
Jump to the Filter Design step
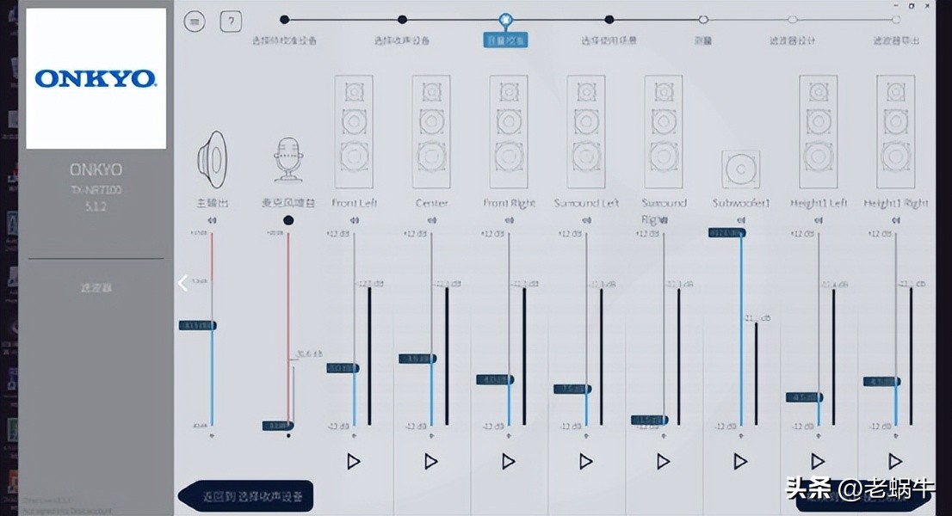[792, 20]
